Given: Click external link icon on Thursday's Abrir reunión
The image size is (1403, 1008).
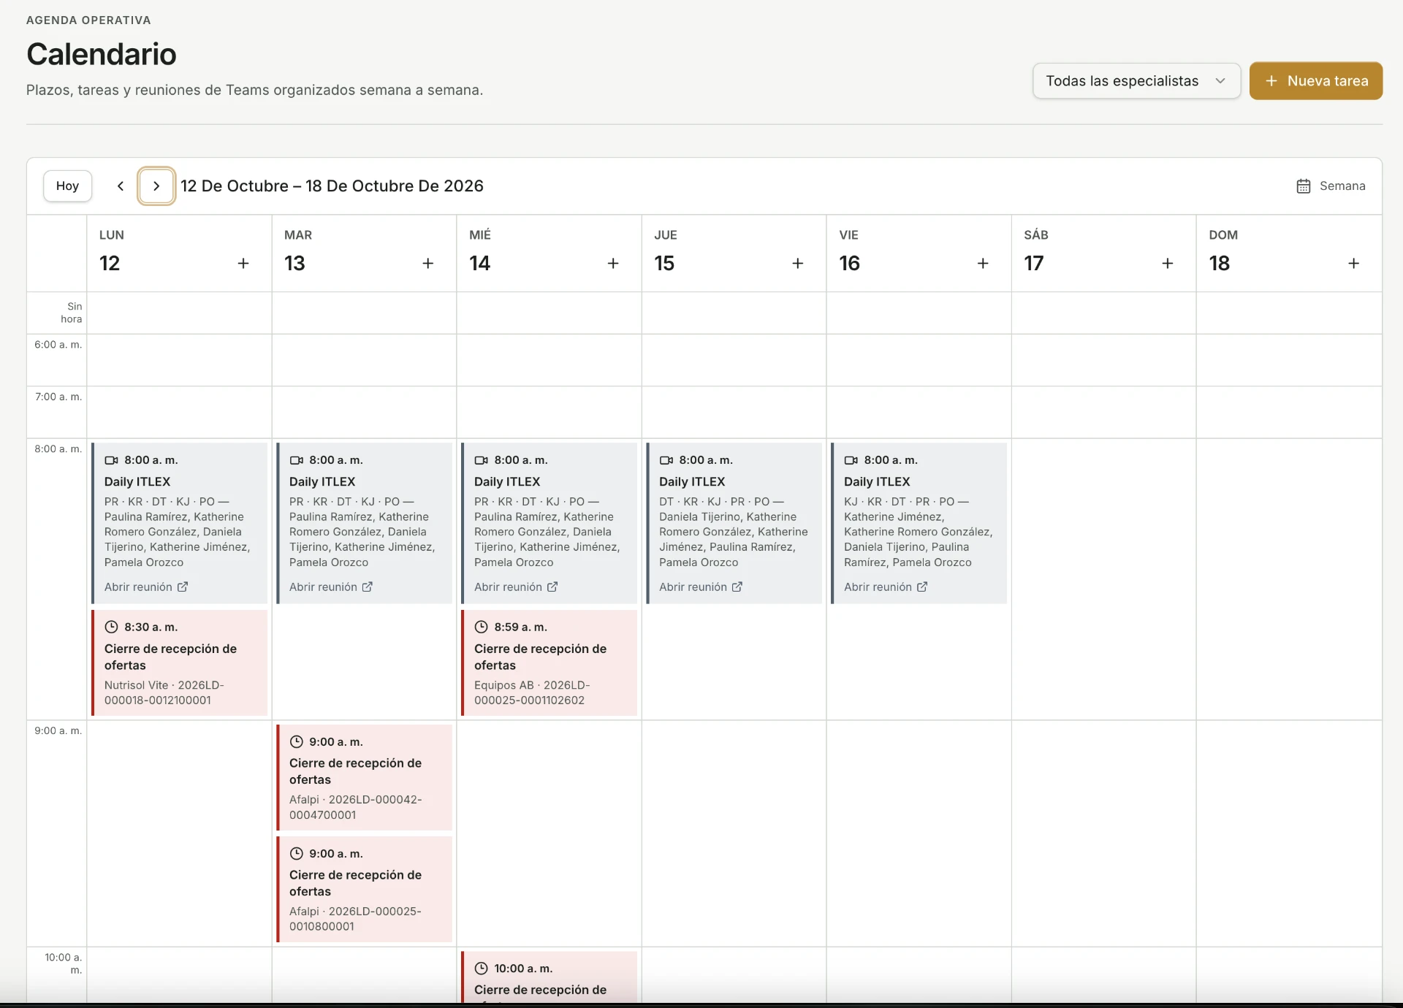Looking at the screenshot, I should 737,587.
